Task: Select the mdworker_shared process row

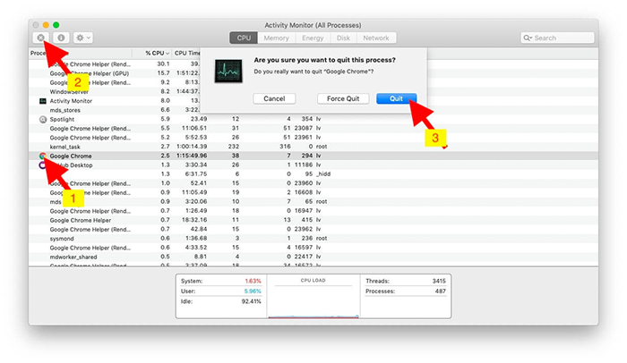Action: tap(313, 257)
